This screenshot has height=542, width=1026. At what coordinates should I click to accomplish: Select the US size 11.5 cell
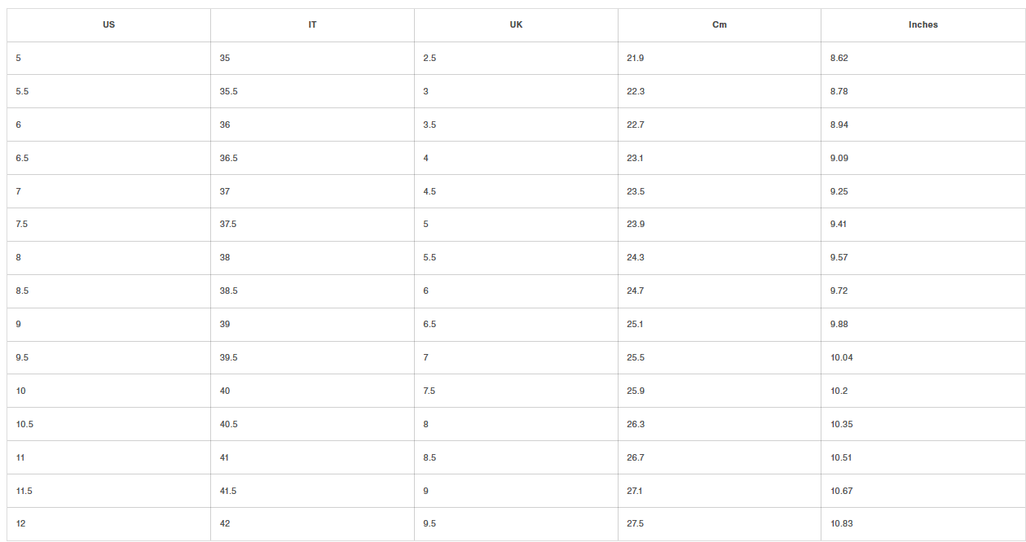24,492
